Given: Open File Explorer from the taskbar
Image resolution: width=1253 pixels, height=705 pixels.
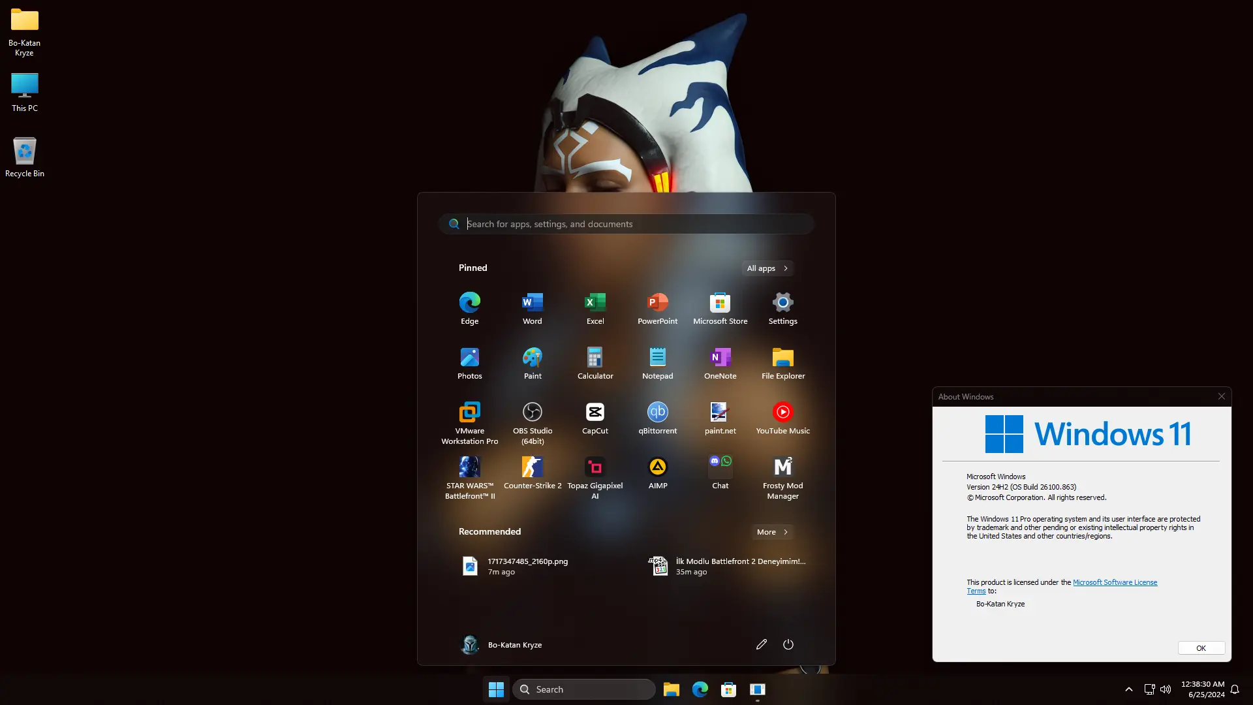Looking at the screenshot, I should (x=671, y=689).
